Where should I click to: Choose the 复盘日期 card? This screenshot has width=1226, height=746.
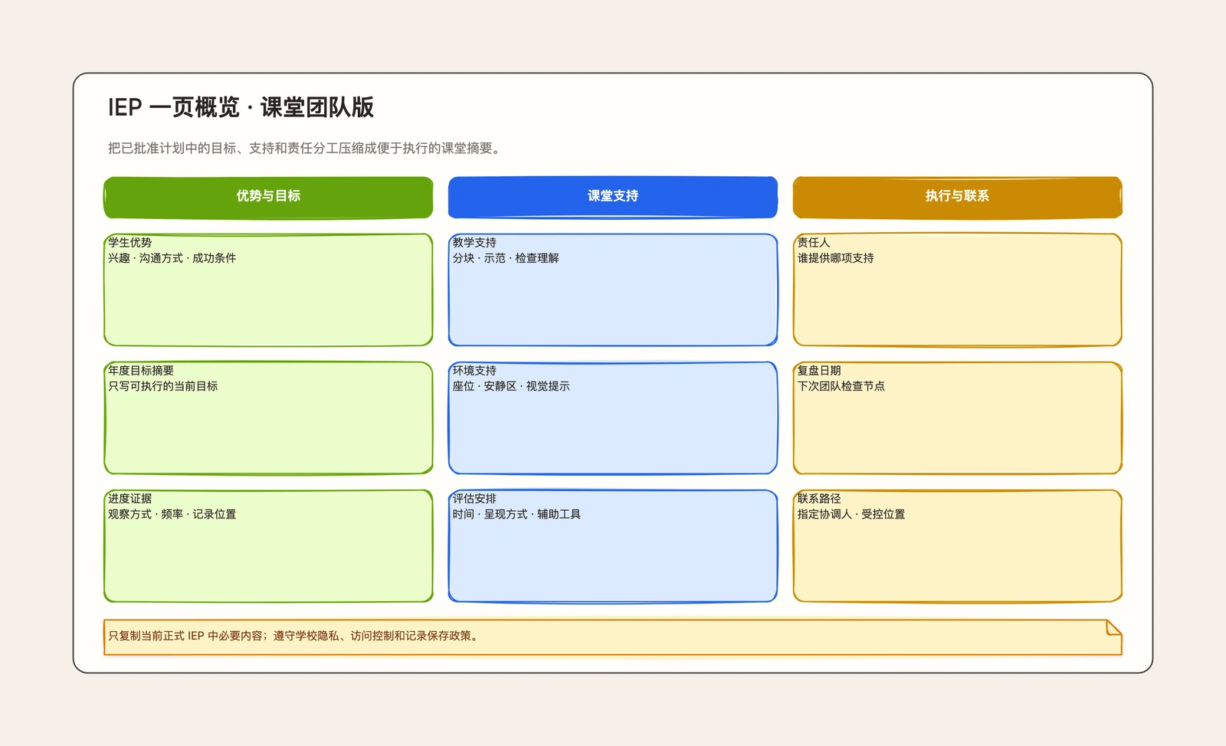(x=958, y=417)
